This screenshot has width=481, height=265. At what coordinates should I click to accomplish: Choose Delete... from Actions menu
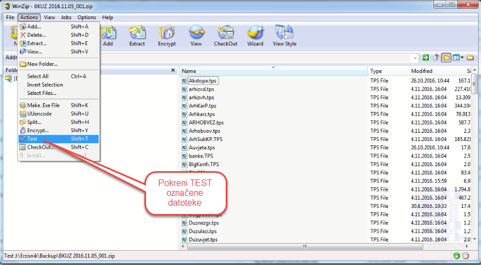point(58,35)
